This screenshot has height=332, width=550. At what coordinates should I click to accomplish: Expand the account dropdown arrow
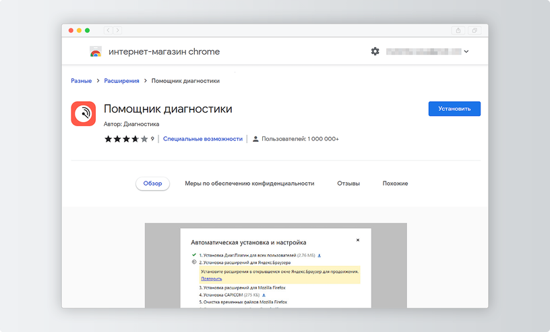click(x=466, y=52)
